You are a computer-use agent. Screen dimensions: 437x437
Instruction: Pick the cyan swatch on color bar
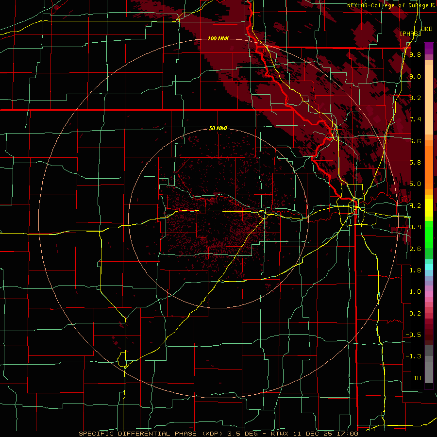pos(429,267)
